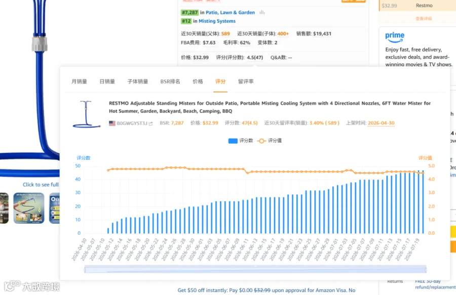Click the FREE 30-day refund/replacement link
Image resolution: width=456 pixels, height=295 pixels.
(x=435, y=284)
